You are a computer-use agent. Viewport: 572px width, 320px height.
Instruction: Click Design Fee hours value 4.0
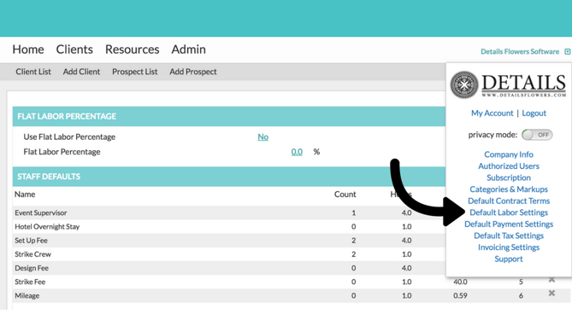[406, 268]
